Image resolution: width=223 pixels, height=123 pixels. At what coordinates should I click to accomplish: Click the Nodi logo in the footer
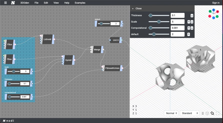8,121
